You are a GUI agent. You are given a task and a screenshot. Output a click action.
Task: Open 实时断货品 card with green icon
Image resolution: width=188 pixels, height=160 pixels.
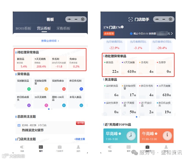coord(24,85)
